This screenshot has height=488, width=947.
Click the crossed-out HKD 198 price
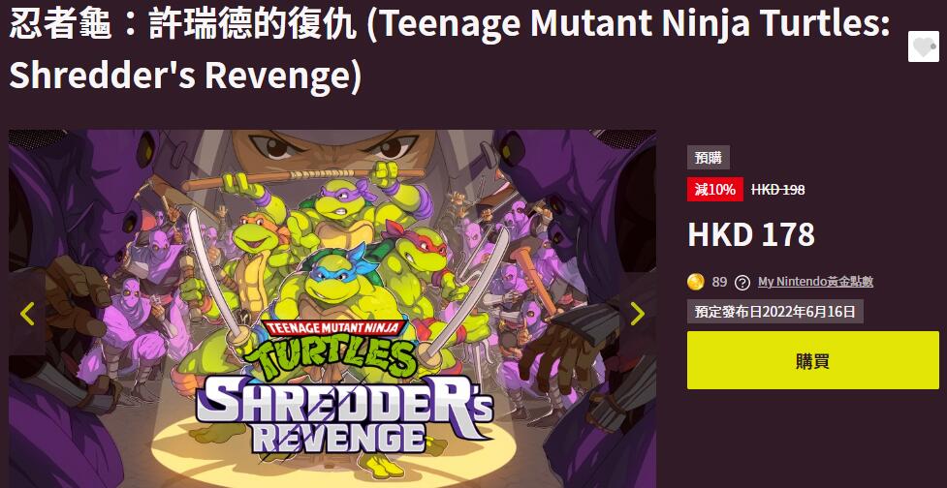778,190
